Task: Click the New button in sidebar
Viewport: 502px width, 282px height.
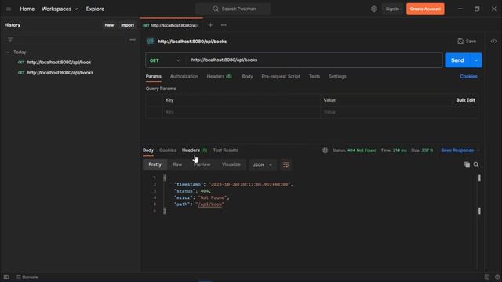Action: click(x=109, y=25)
